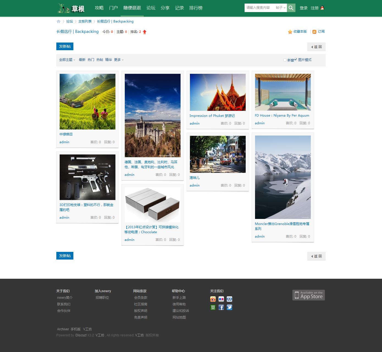
Task: Click the star icon for 收藏本版
Action: [x=290, y=32]
